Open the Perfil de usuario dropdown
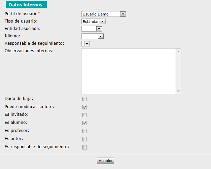This screenshot has width=211, height=169. (x=104, y=14)
